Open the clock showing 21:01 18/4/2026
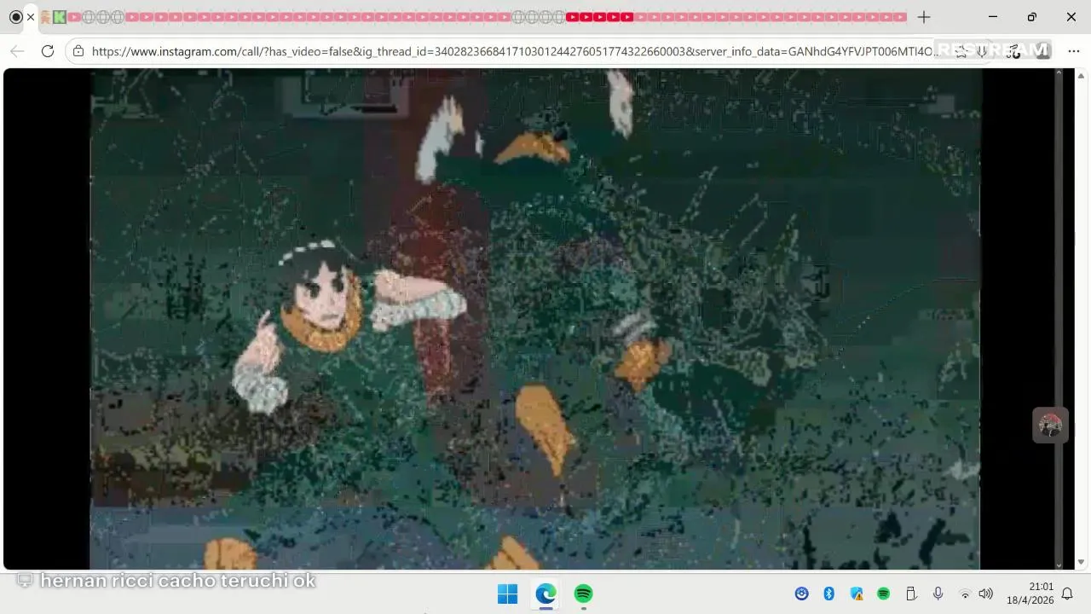This screenshot has width=1091, height=614. [x=1030, y=594]
